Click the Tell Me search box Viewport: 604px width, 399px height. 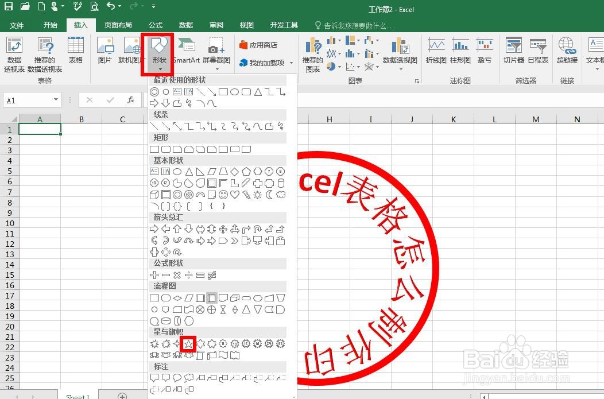tap(355, 25)
